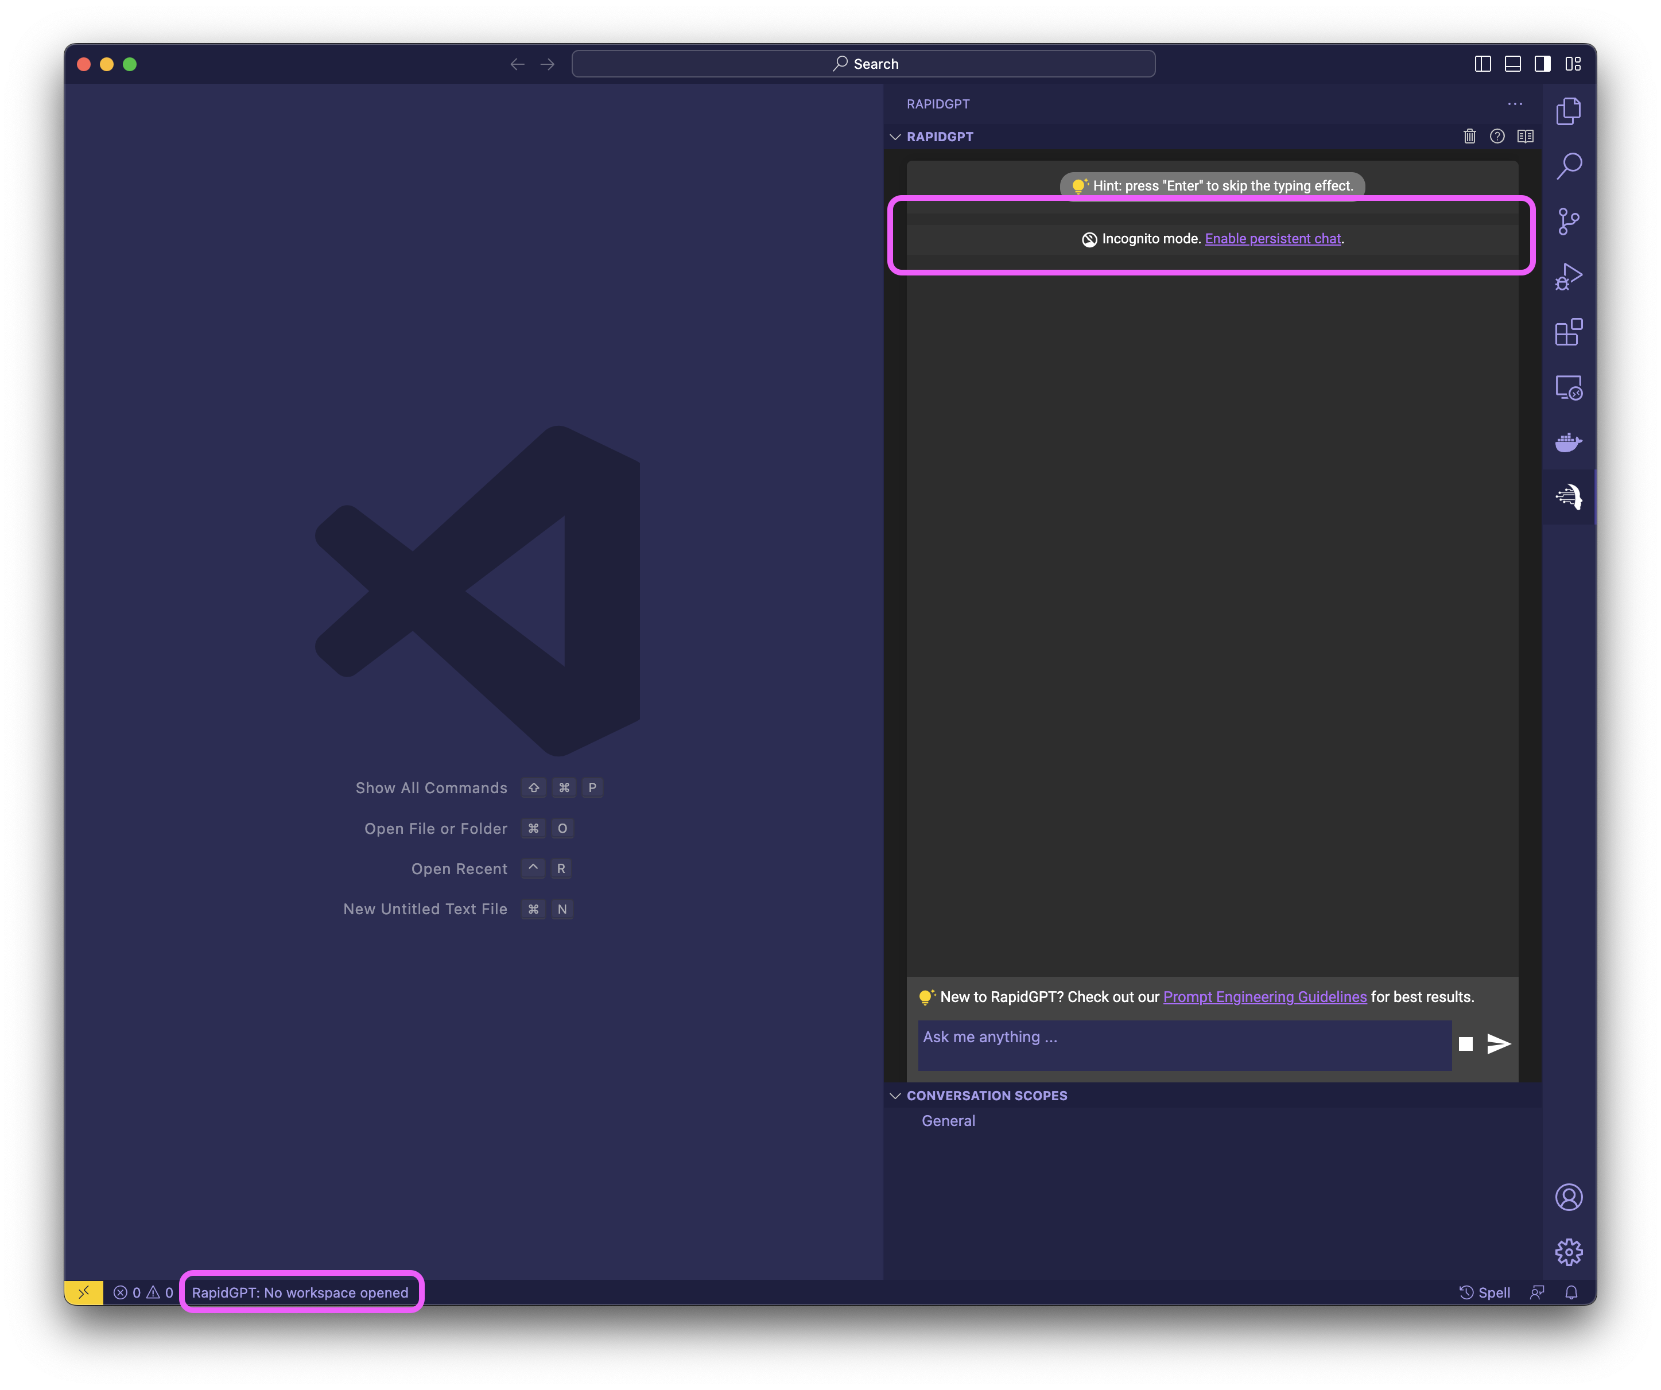The image size is (1661, 1390).
Task: Click the Enable persistent chat link
Action: (x=1272, y=239)
